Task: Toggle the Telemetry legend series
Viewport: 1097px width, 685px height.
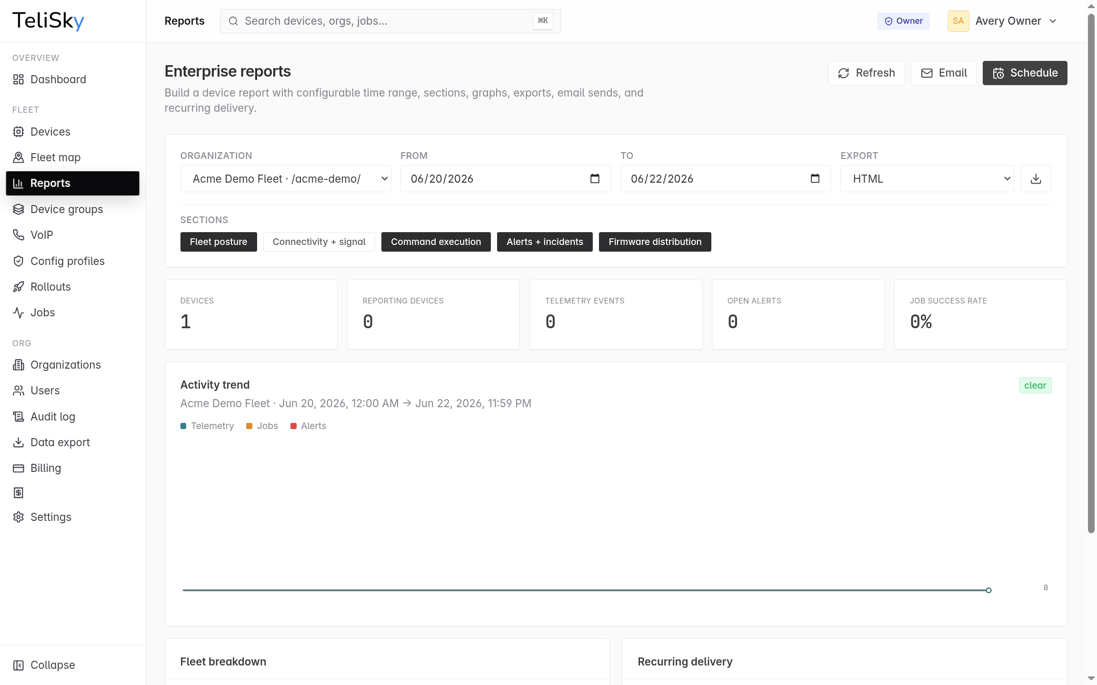Action: pos(207,426)
